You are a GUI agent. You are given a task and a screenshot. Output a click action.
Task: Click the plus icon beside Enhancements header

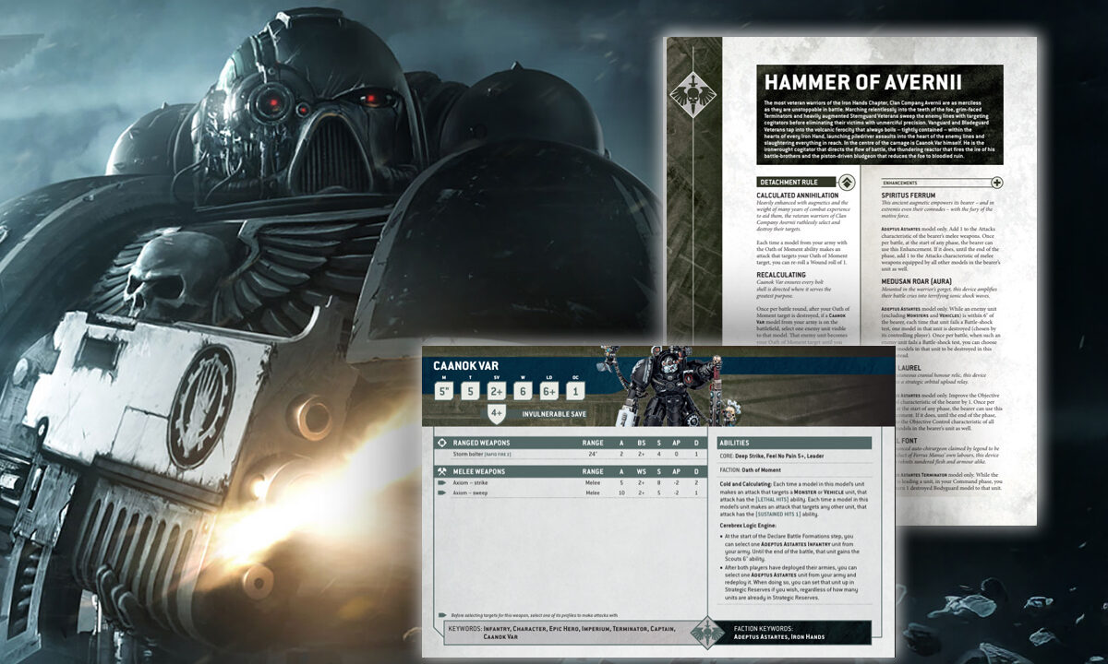tap(996, 182)
